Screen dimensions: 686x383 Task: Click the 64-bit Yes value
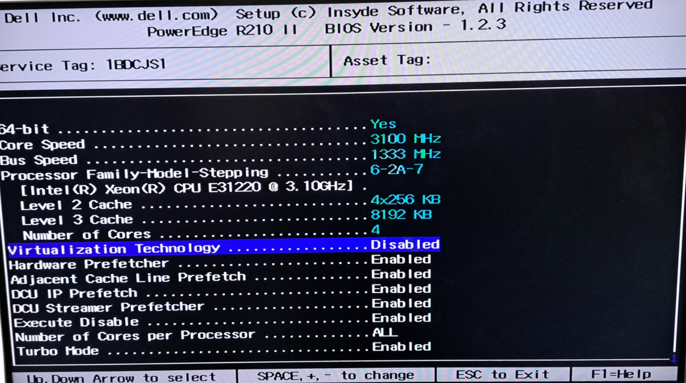click(383, 124)
